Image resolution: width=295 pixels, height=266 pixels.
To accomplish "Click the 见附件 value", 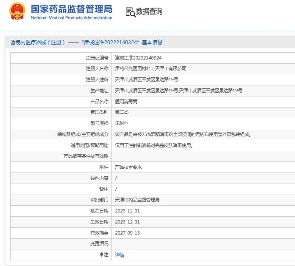I will [x=122, y=123].
